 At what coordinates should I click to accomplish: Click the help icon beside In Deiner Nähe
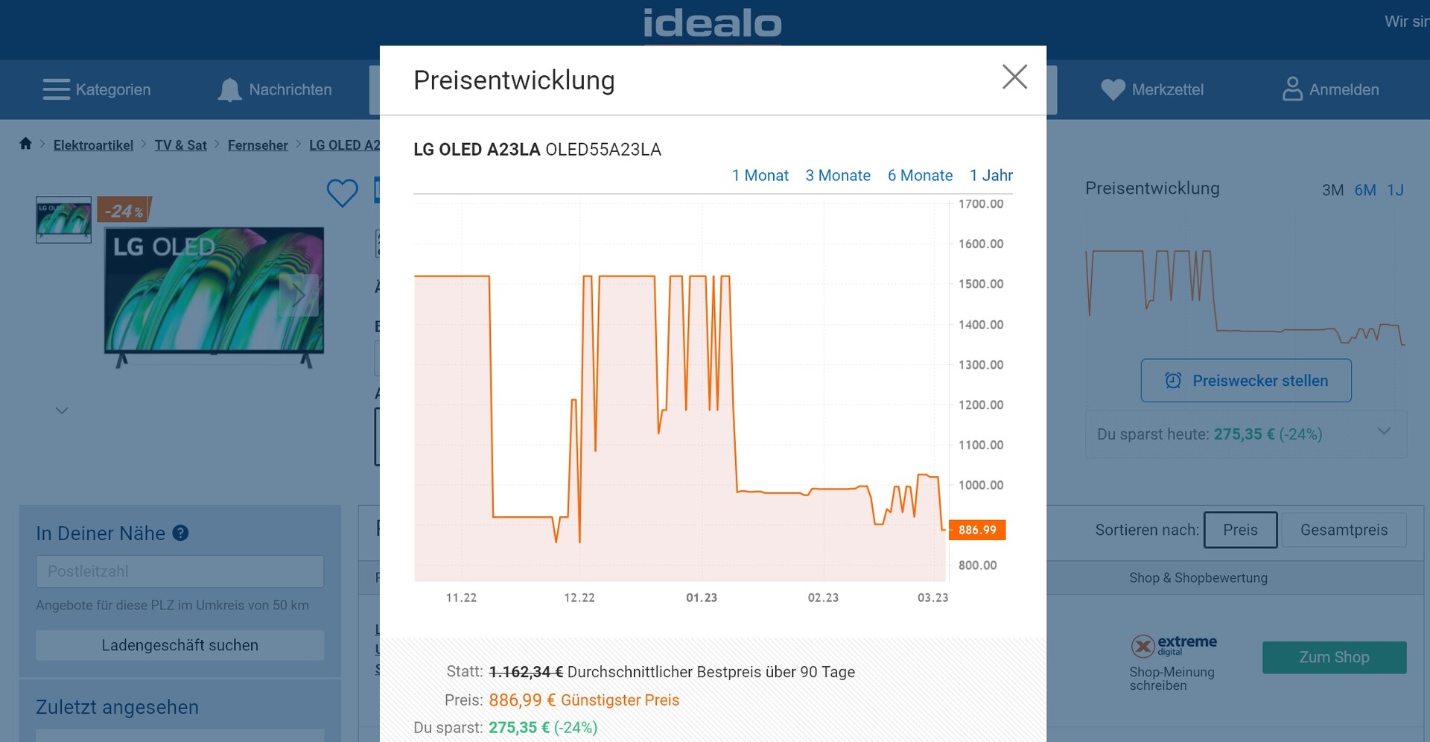click(x=180, y=533)
